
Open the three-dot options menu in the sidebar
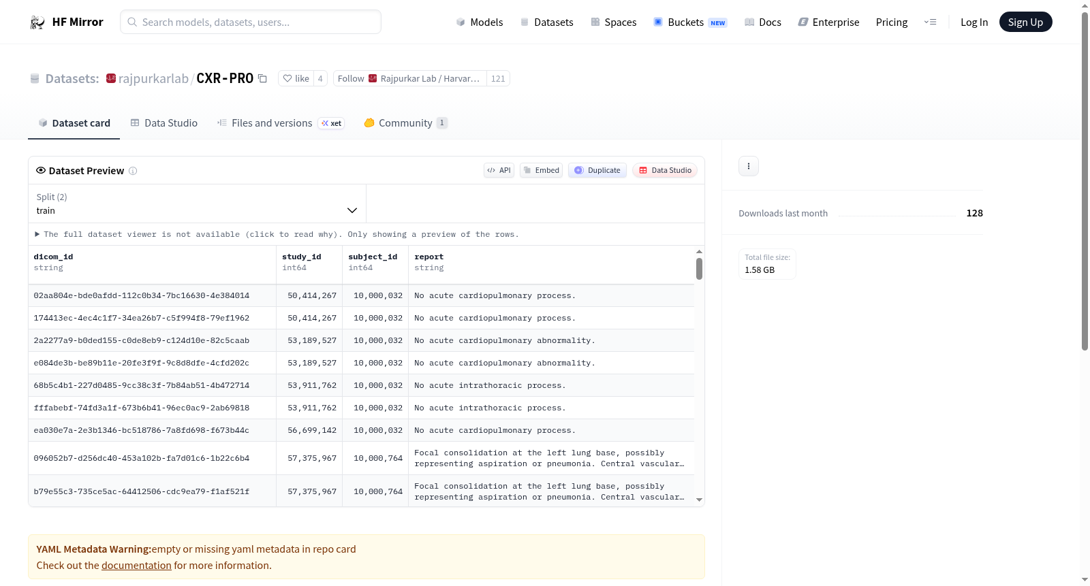coord(749,166)
